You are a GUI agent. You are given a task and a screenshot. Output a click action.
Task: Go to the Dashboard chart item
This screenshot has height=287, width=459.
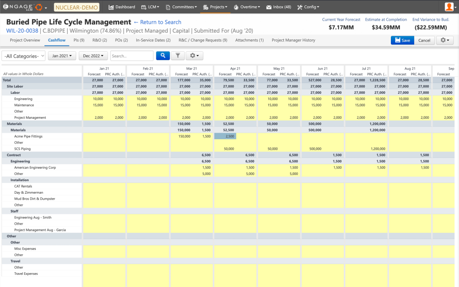coord(122,7)
